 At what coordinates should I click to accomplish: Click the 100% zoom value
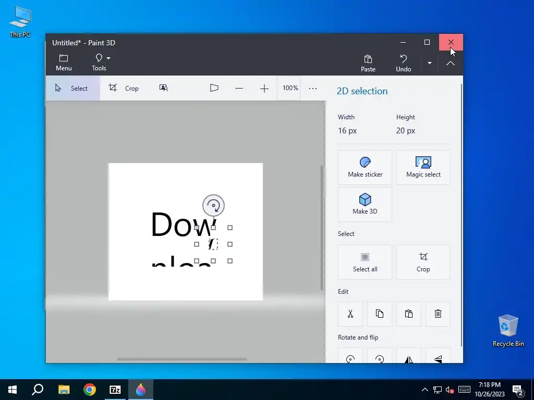pos(290,88)
